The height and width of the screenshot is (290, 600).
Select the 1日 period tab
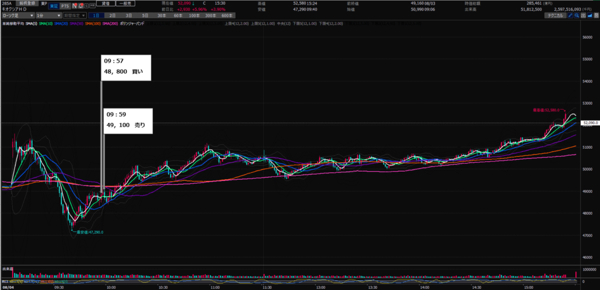(x=96, y=15)
